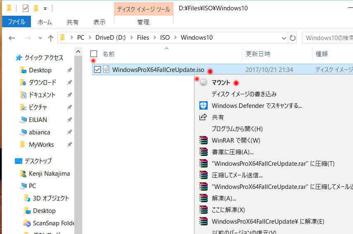Select PC in the navigation tree
Viewport: 353px width, 234px height.
[x=33, y=186]
